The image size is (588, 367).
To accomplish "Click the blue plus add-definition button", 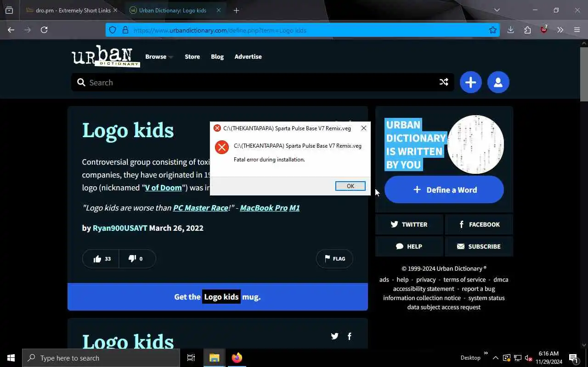I will click(x=470, y=82).
